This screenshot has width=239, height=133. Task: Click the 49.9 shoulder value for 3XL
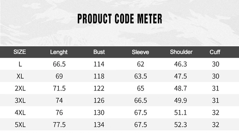(180, 100)
